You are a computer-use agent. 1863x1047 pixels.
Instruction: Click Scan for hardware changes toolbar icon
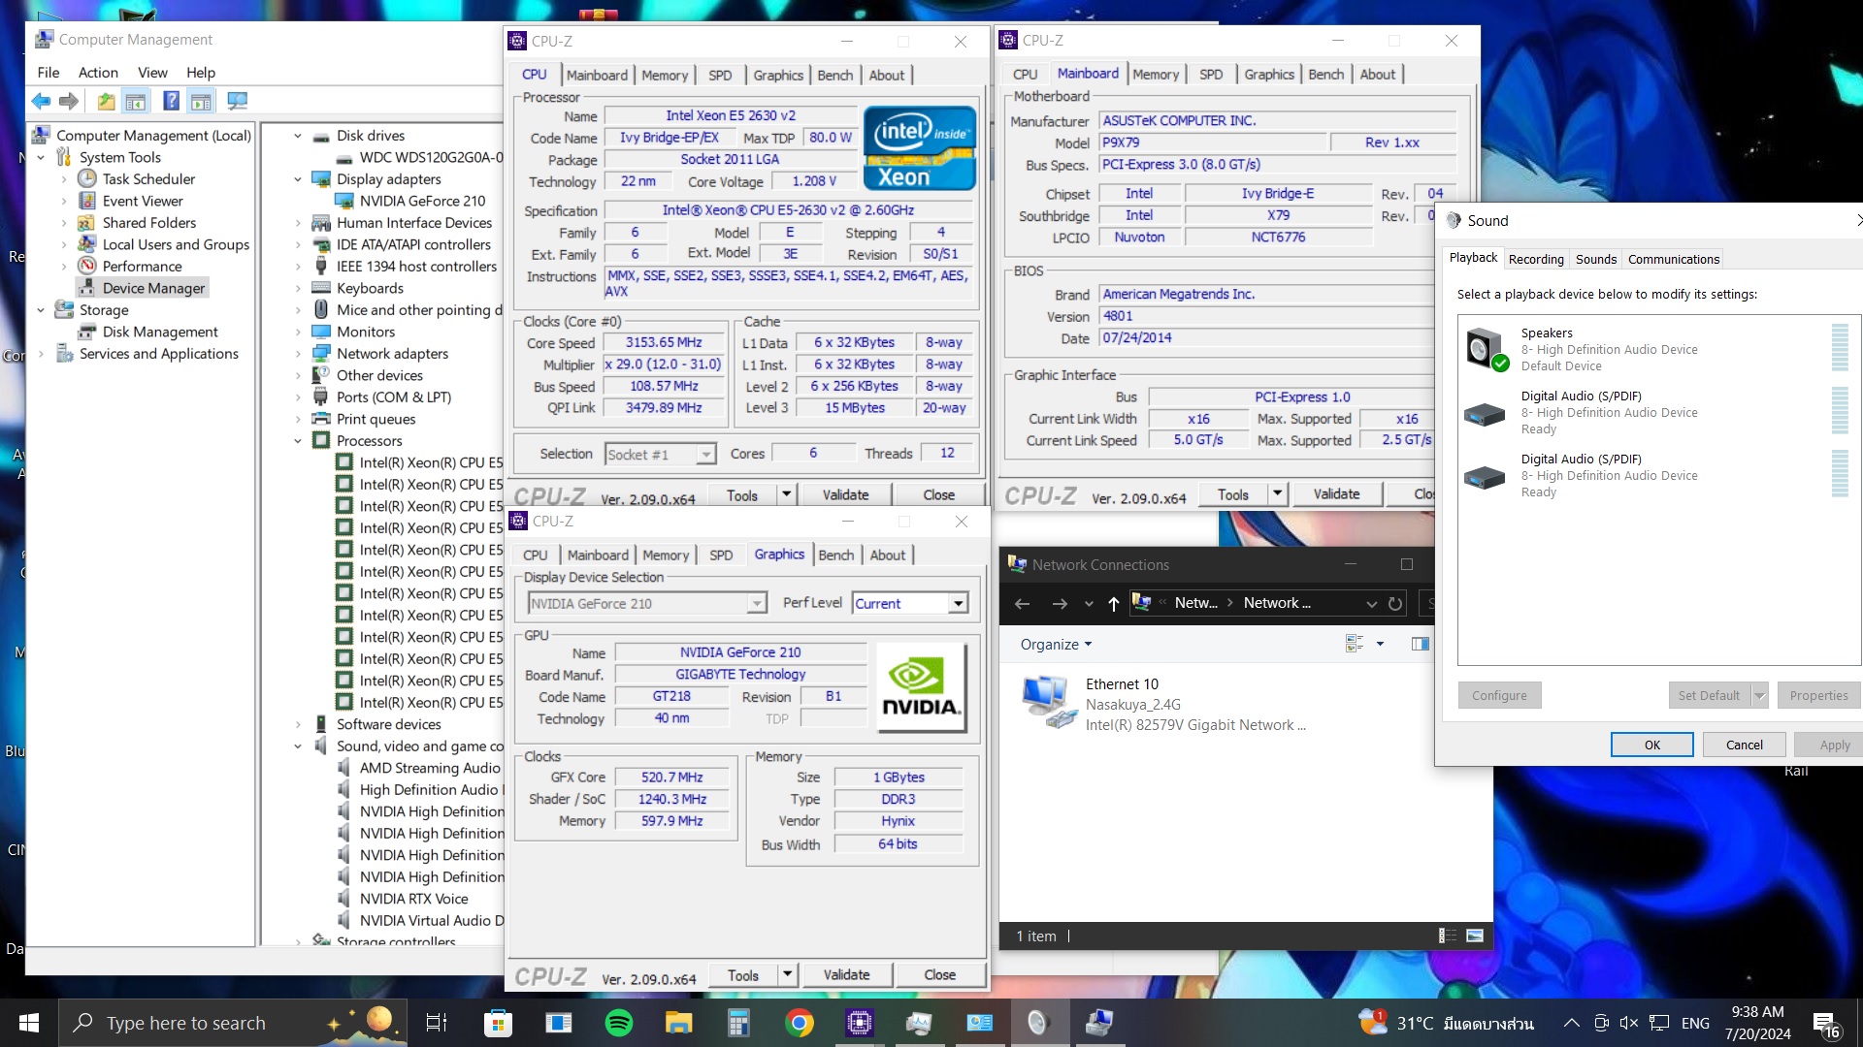point(237,101)
